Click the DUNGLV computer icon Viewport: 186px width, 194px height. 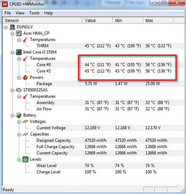click(x=12, y=27)
